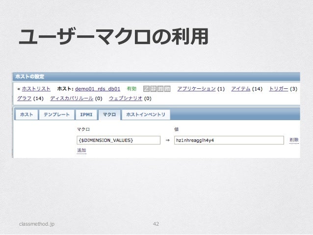Viewport: 313px width, 235px height.
Task: Click 削除 to remove the macro
Action: click(x=294, y=140)
